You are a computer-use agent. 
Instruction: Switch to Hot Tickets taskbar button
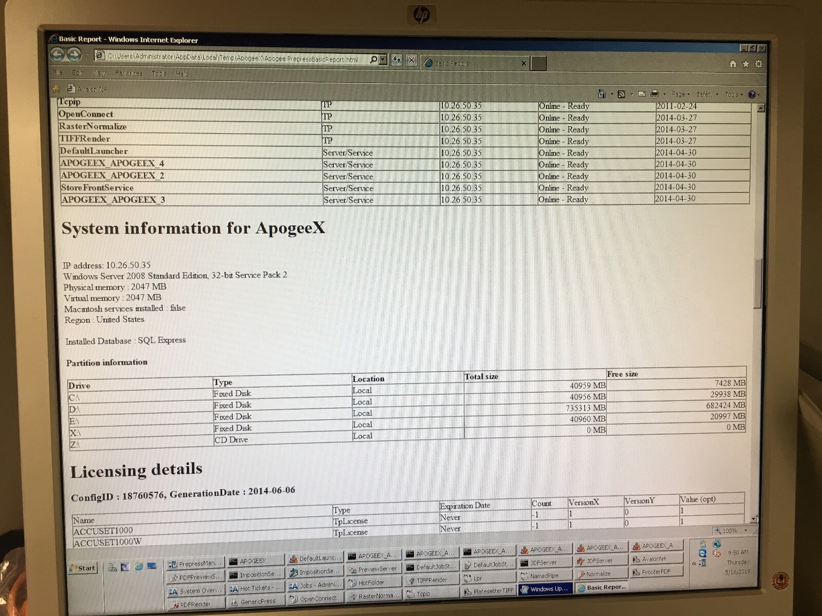[255, 588]
